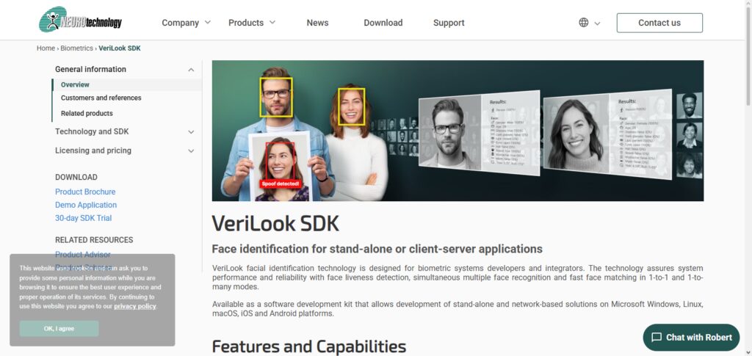Expand the Technology and SDK section chevron
Image resolution: width=752 pixels, height=356 pixels.
[191, 132]
